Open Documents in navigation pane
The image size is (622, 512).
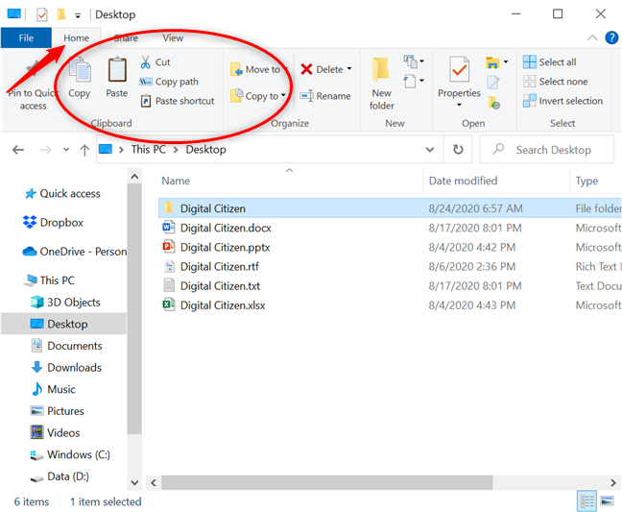click(x=66, y=346)
